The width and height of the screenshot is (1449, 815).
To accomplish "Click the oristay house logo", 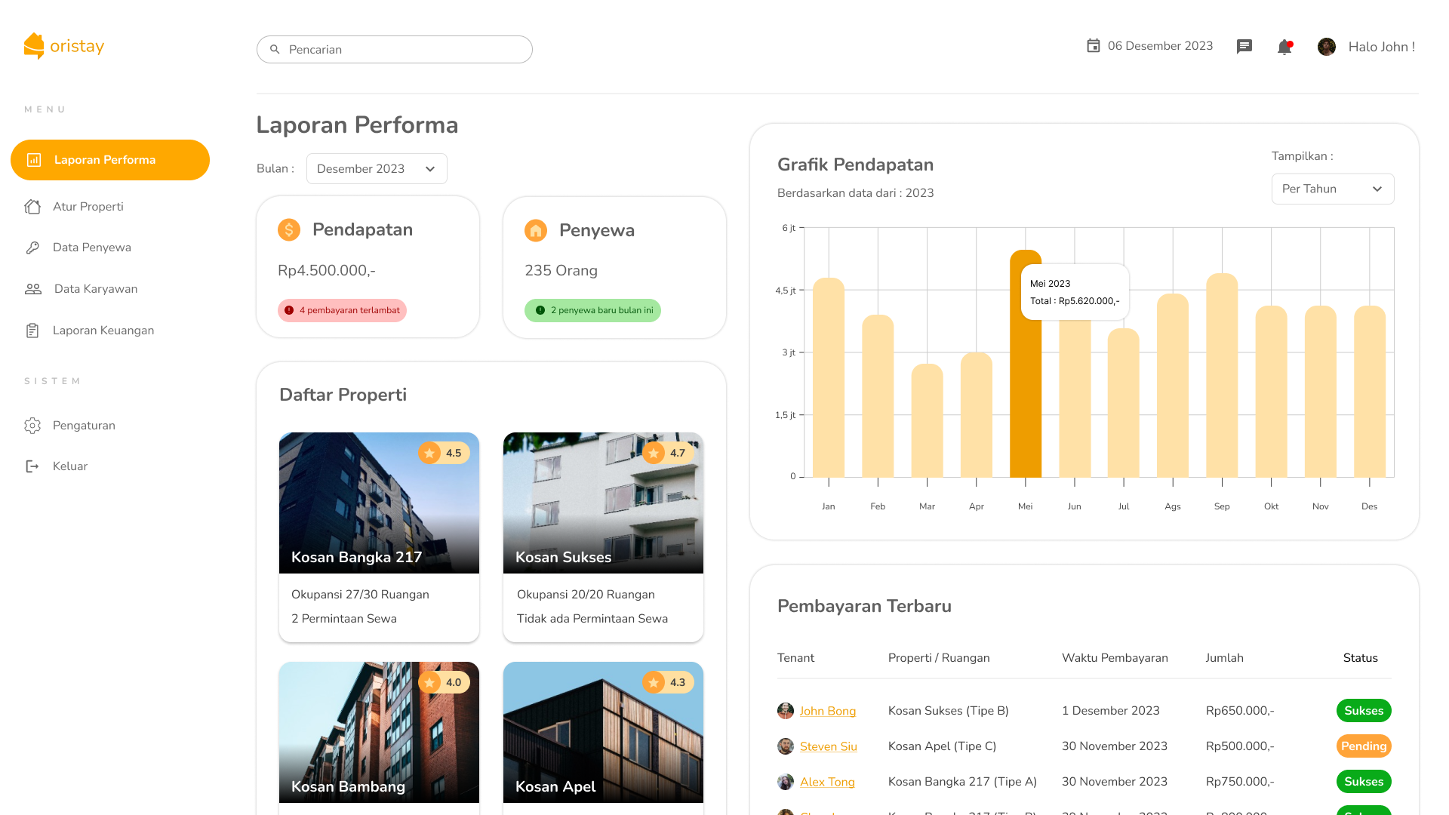I will (x=34, y=46).
